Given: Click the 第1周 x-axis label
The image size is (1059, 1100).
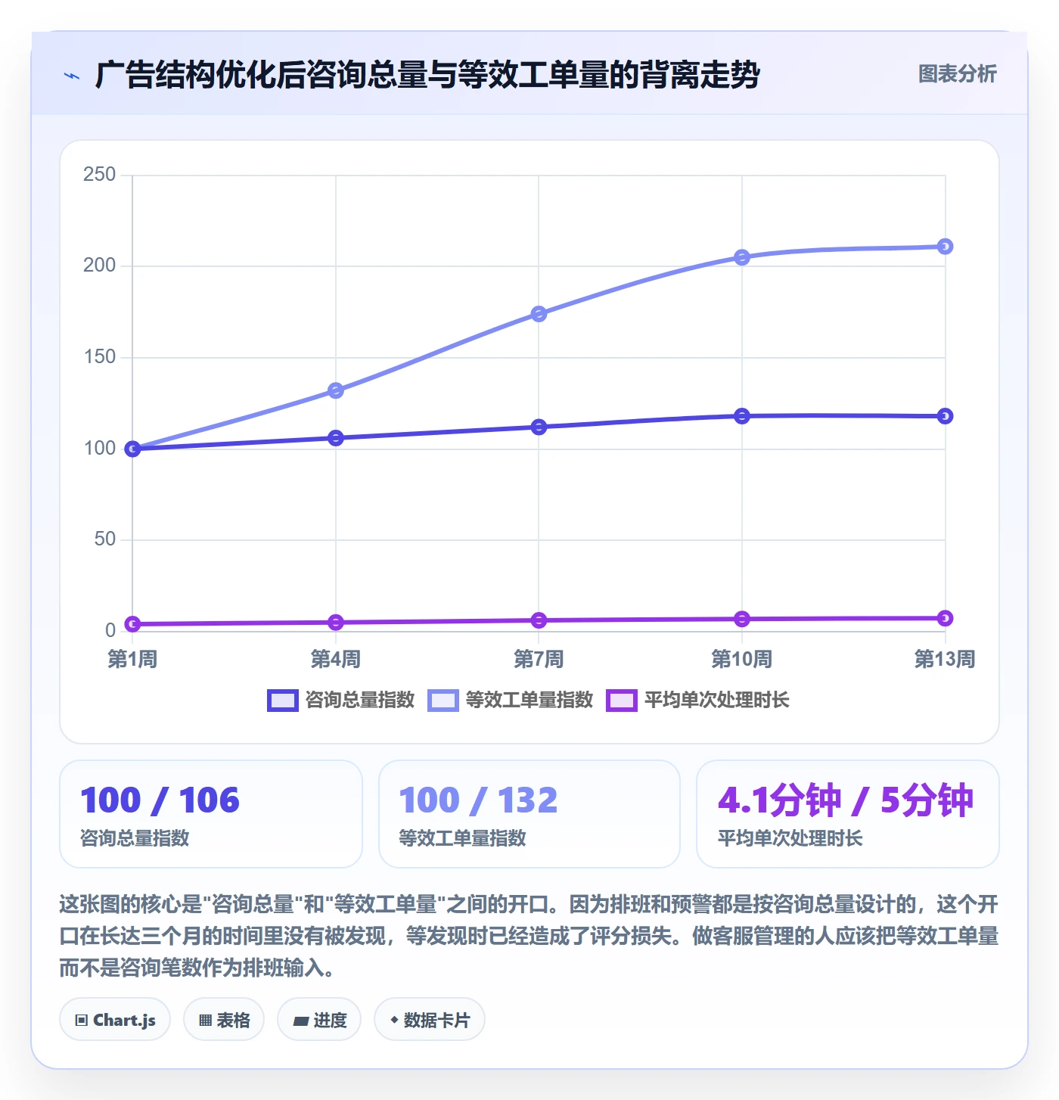Looking at the screenshot, I should 132,659.
